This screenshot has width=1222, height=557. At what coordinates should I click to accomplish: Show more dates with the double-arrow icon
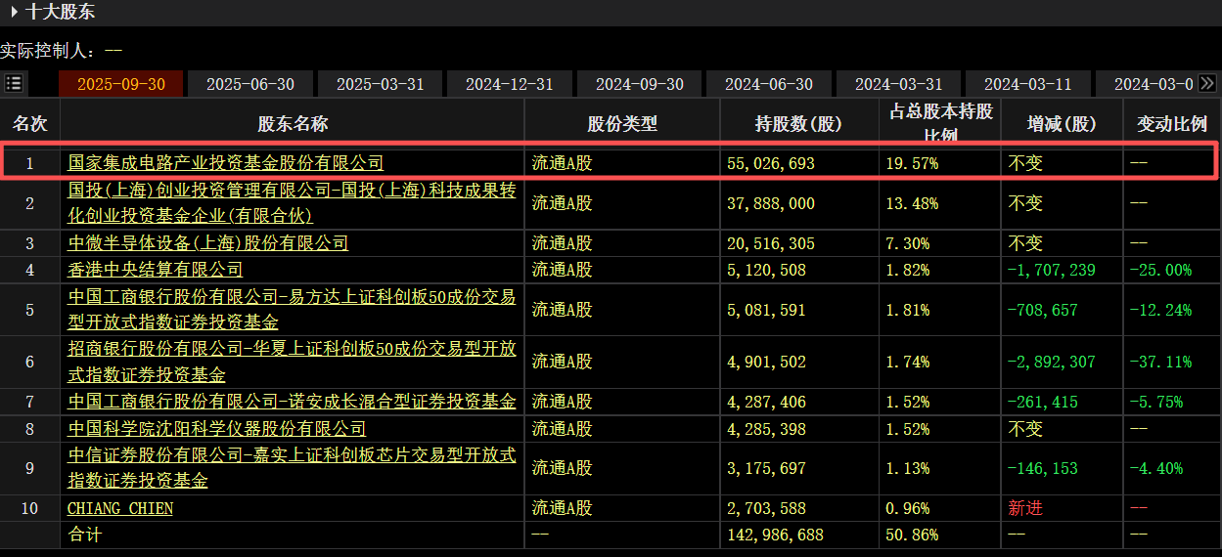pyautogui.click(x=1207, y=84)
